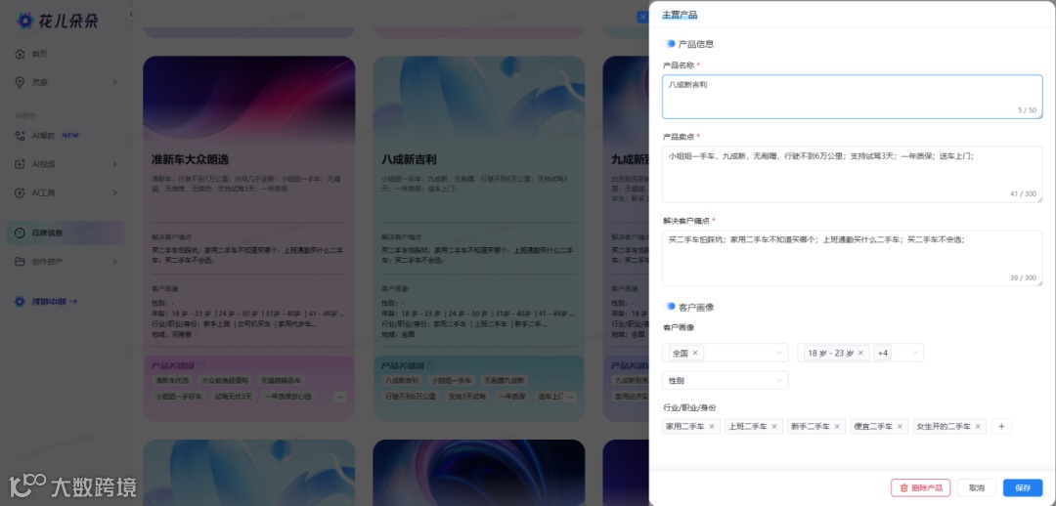Click the 一年质保放心选 keyword tag
This screenshot has width=1056, height=506.
pos(288,397)
